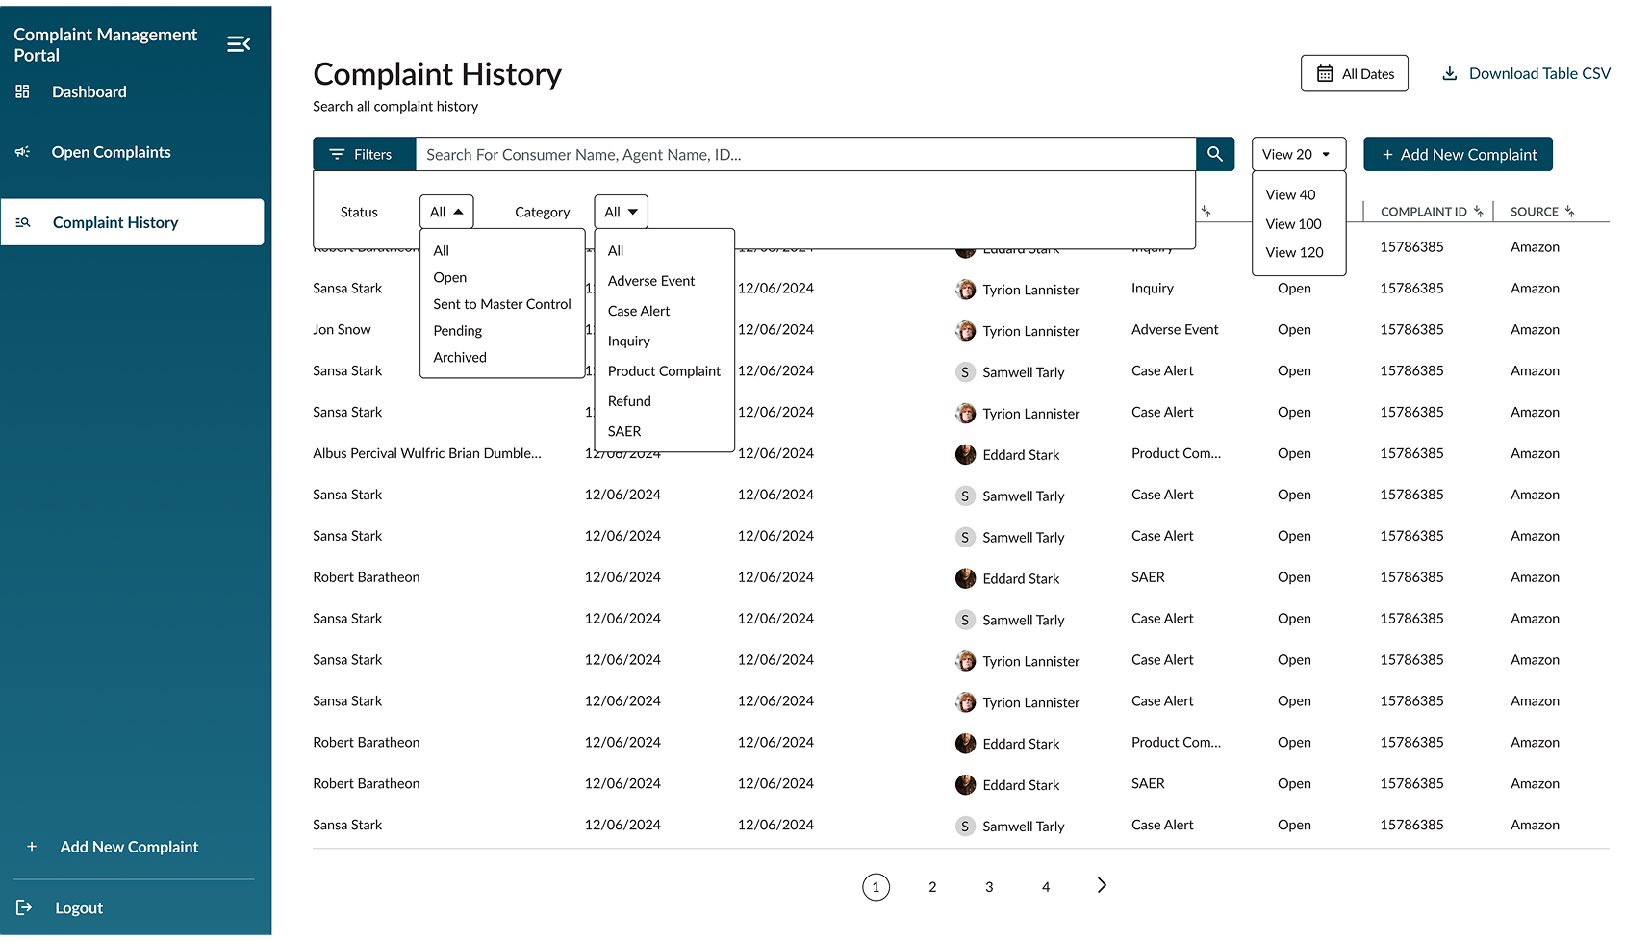Click the Dashboard grid icon
Screen dimensions: 1651x941
click(23, 91)
